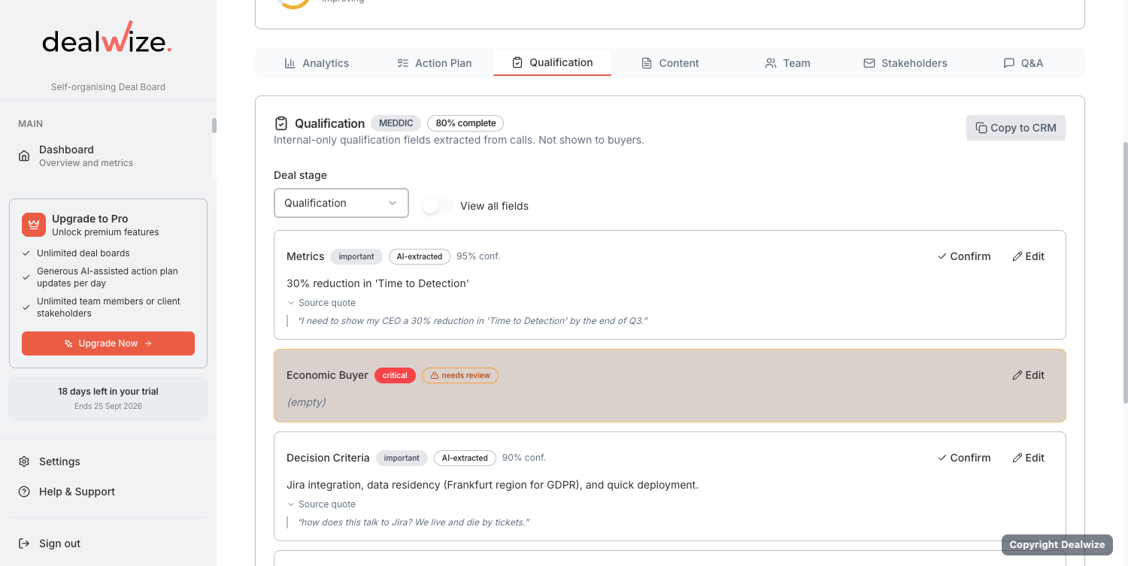Screen dimensions: 1128x566
Task: Open the Dashboard overview link
Action: 108,156
